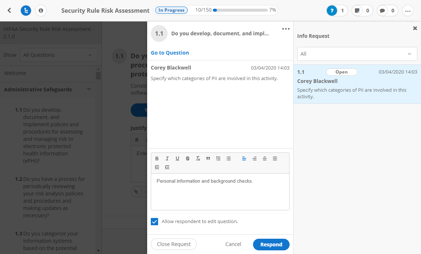Select the strikethrough formatting icon

point(188,158)
